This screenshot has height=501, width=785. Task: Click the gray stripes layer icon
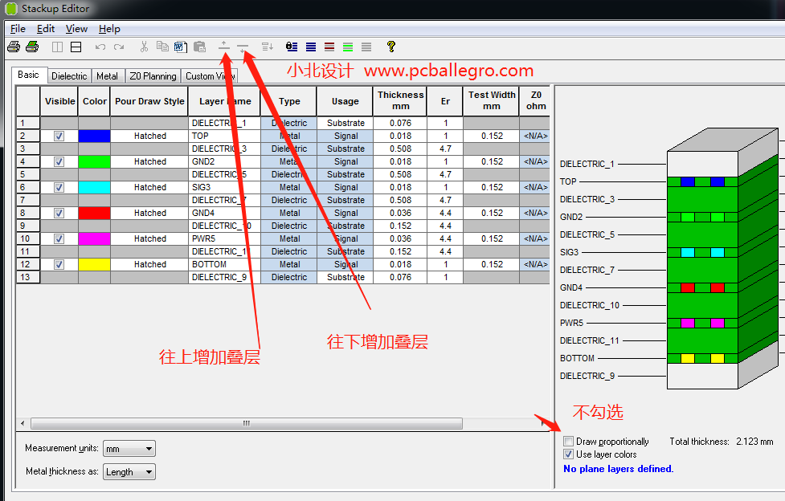[366, 47]
